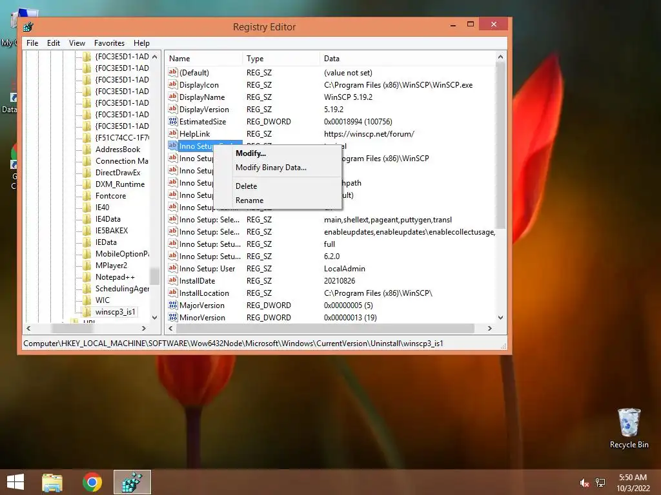
Task: Click the Registry Editor taskbar icon
Action: pyautogui.click(x=132, y=482)
